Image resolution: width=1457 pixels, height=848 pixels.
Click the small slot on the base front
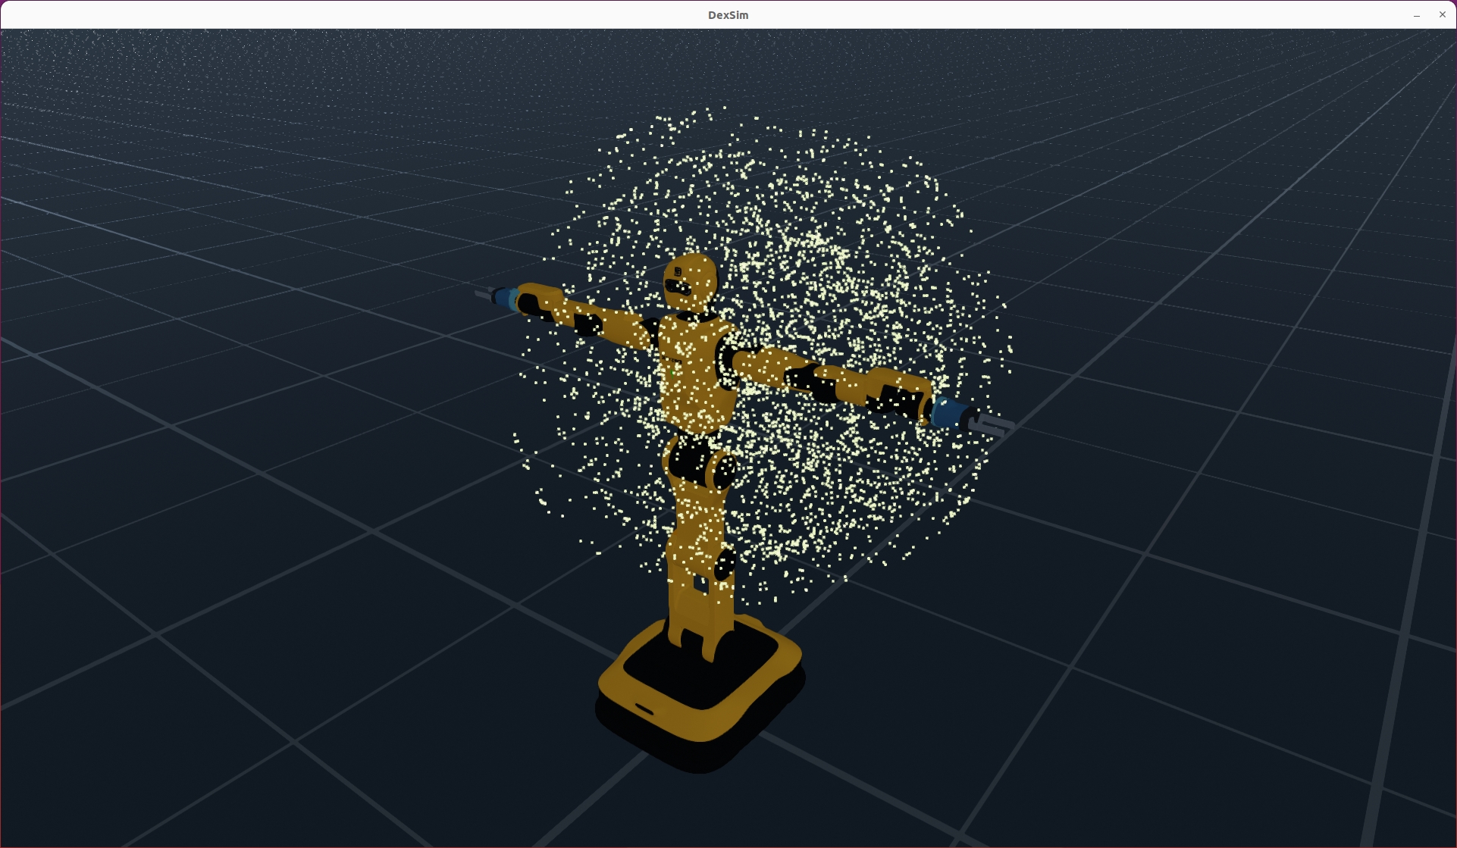click(644, 709)
